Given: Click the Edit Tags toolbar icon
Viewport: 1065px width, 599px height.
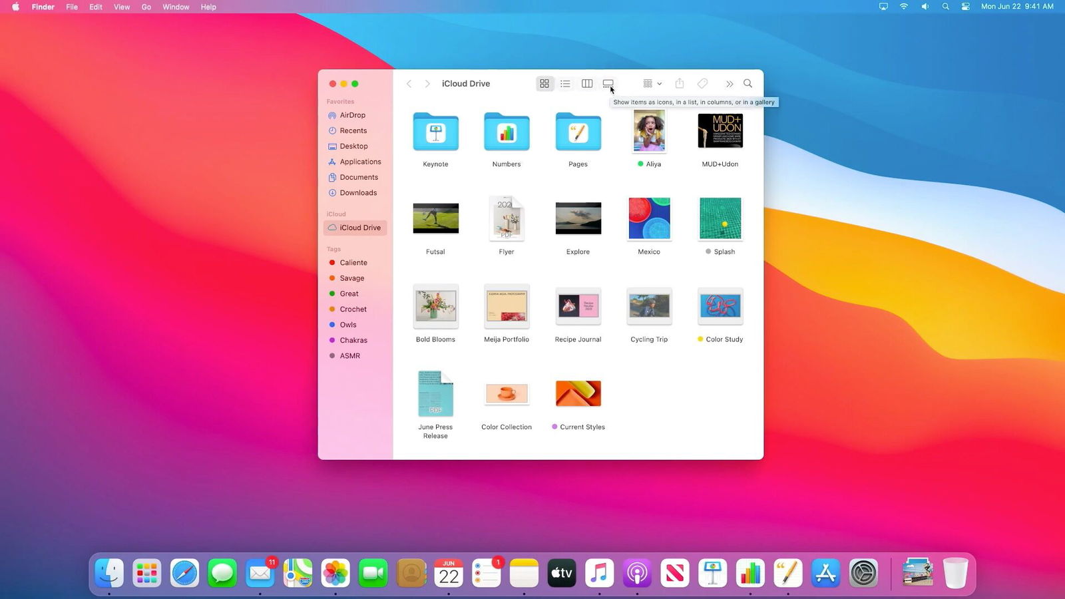Looking at the screenshot, I should pos(702,84).
